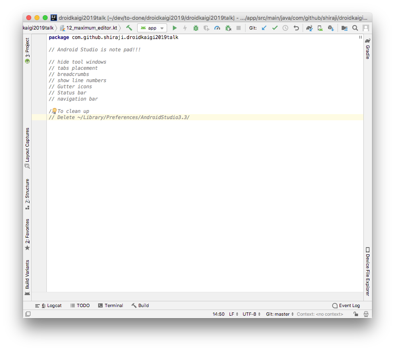Open the 1: Project tool window
Image resolution: width=395 pixels, height=351 pixels.
pyautogui.click(x=27, y=50)
